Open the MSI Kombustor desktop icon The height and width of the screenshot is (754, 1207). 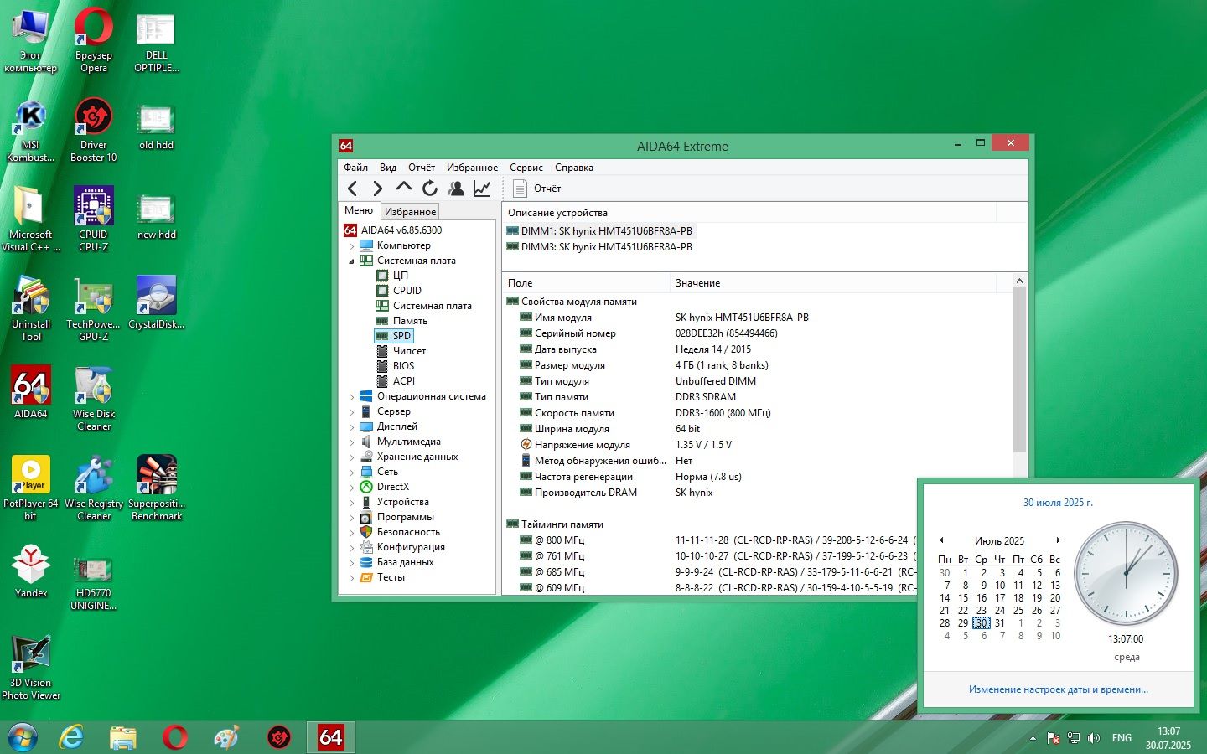coord(31,130)
